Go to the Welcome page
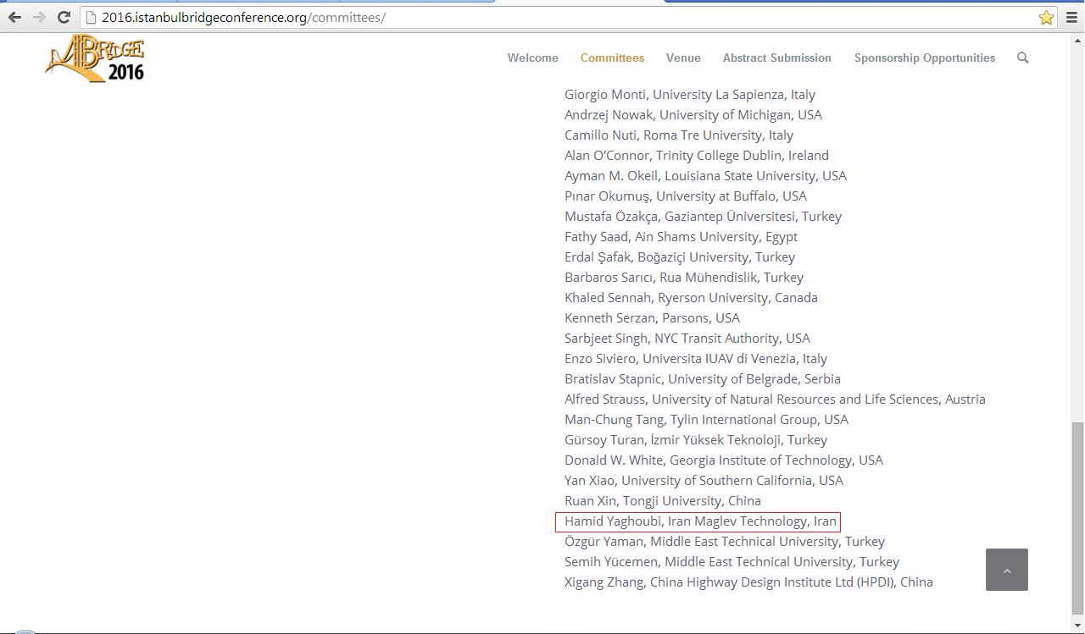The height and width of the screenshot is (634, 1085). pos(532,58)
